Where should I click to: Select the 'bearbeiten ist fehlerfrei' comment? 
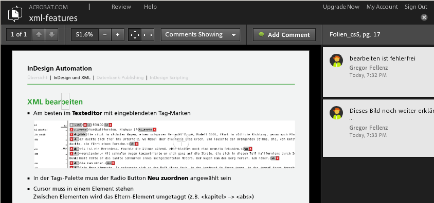coord(378,72)
